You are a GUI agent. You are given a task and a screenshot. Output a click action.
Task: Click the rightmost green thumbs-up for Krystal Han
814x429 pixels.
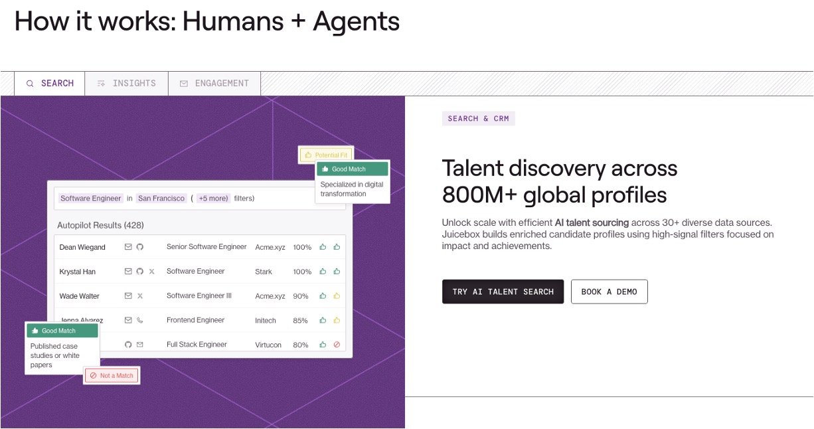[x=337, y=272]
